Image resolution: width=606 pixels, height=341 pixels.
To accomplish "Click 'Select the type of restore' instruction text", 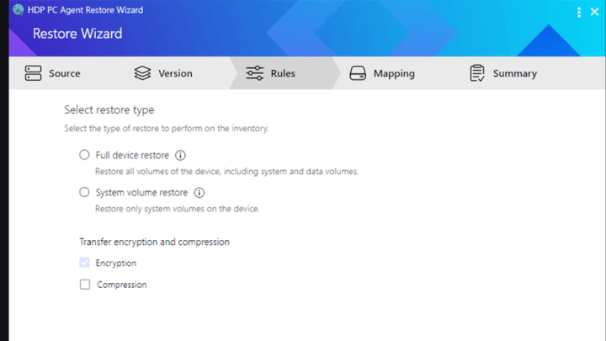I will pyautogui.click(x=166, y=128).
